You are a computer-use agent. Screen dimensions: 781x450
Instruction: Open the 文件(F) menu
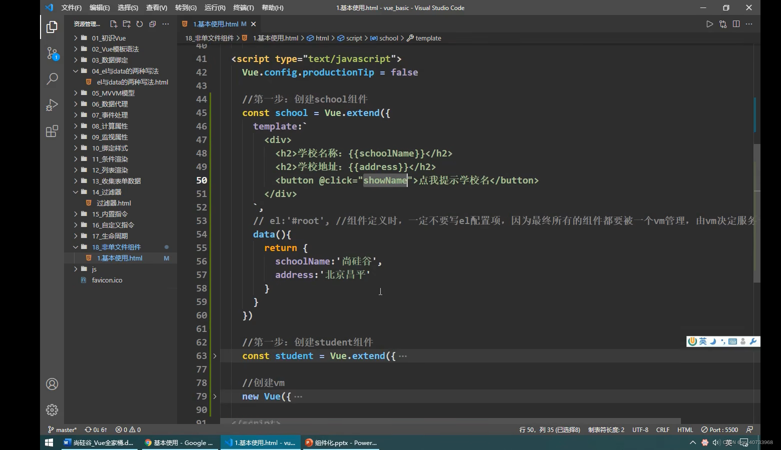[x=72, y=7]
